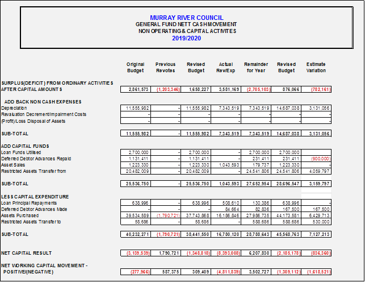Select the remainder 6,207,830
Viewport: 365px width, 282px height.
pos(256,253)
